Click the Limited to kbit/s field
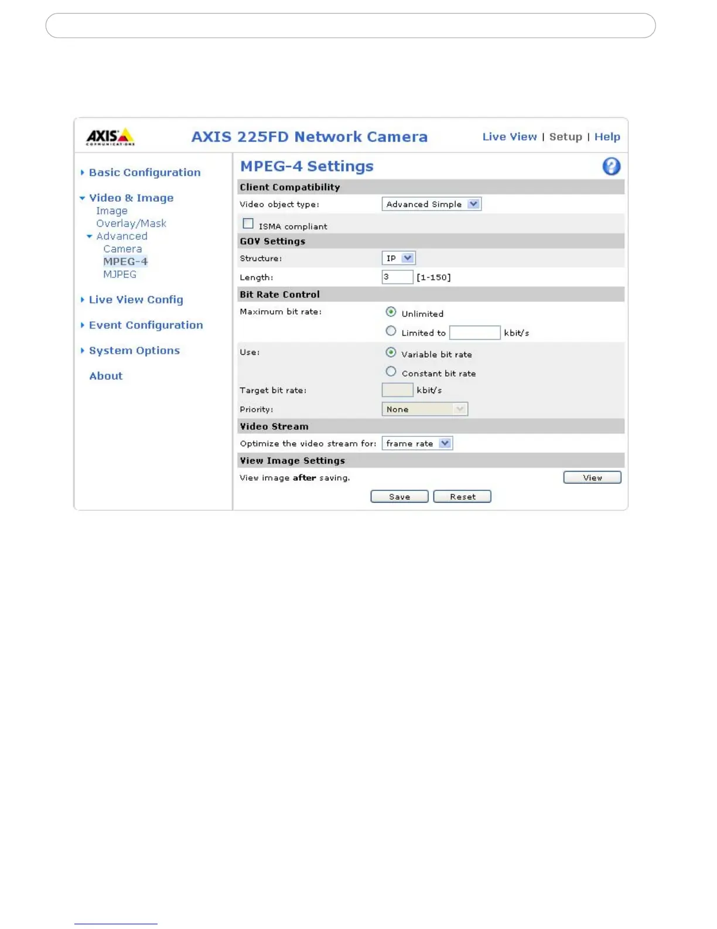 point(475,333)
